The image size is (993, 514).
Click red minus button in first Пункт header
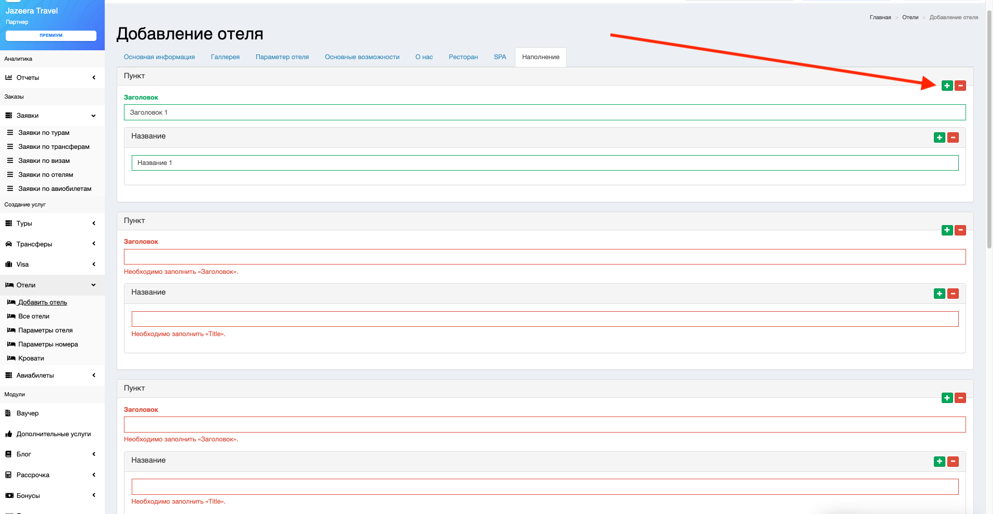click(960, 86)
